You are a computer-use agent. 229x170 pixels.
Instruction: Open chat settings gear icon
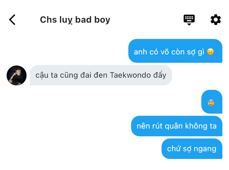pyautogui.click(x=215, y=20)
